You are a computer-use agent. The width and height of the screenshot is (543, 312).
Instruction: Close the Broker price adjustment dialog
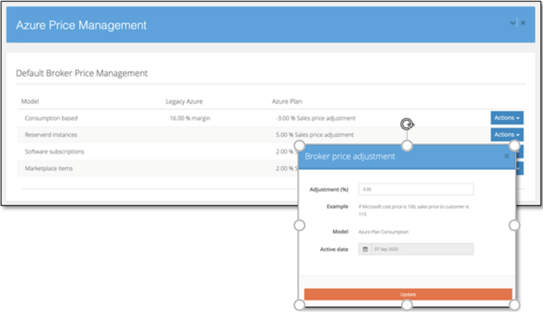point(506,156)
